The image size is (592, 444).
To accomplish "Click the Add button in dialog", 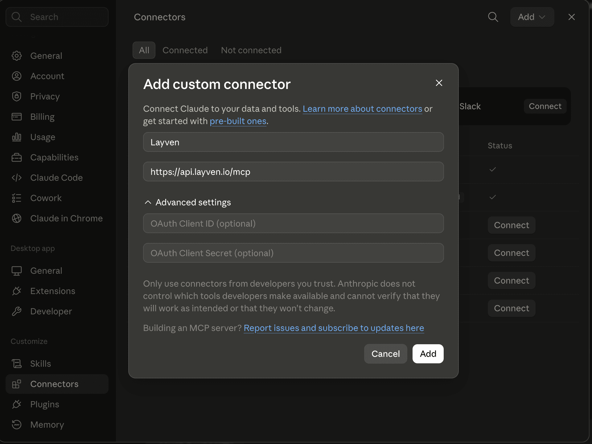I will (x=428, y=354).
